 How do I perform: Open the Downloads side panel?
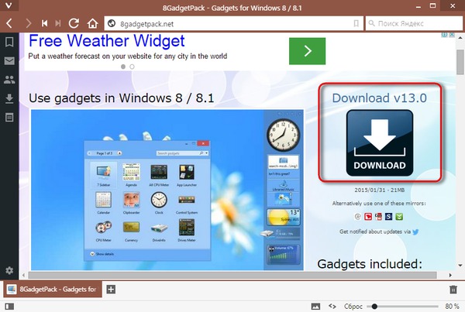tap(9, 98)
